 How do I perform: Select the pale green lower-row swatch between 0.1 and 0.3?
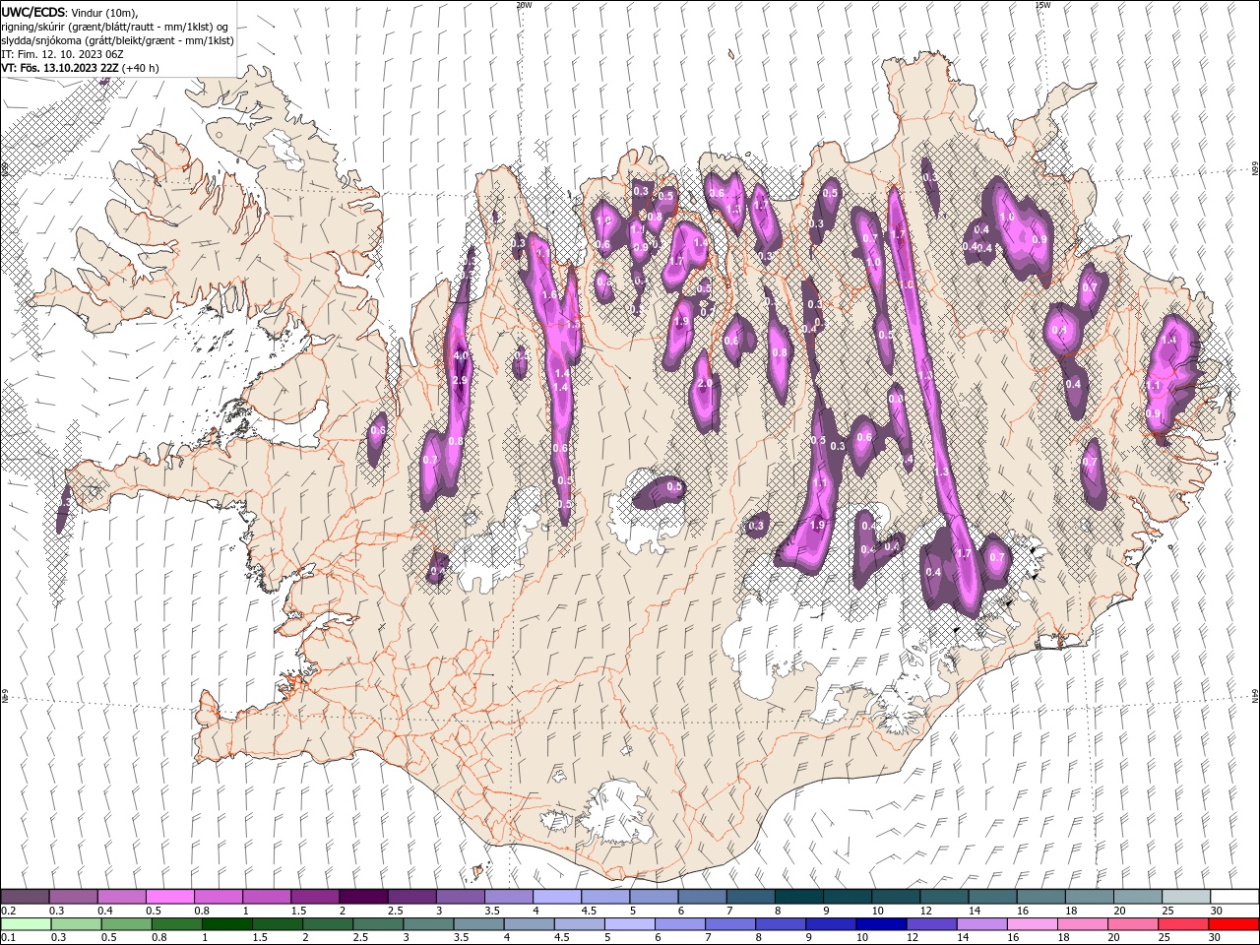[x=26, y=924]
